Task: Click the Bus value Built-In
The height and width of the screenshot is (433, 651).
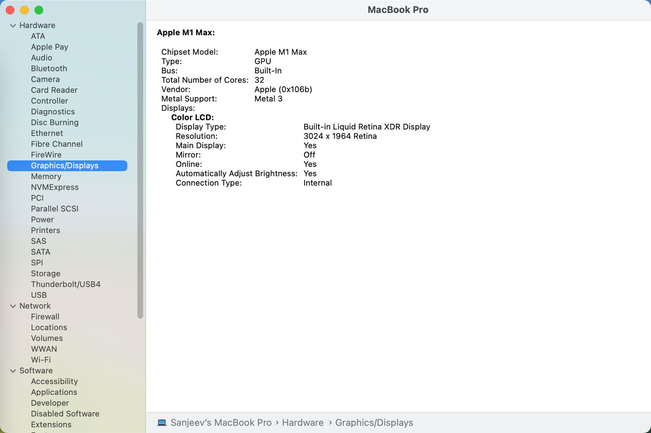Action: point(268,71)
